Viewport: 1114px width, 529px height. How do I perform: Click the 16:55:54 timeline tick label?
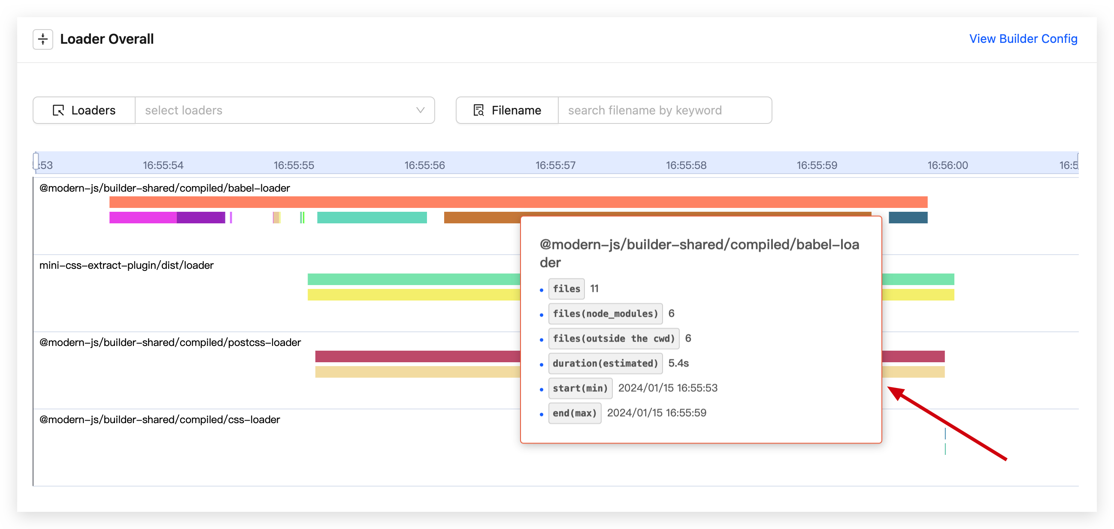163,165
